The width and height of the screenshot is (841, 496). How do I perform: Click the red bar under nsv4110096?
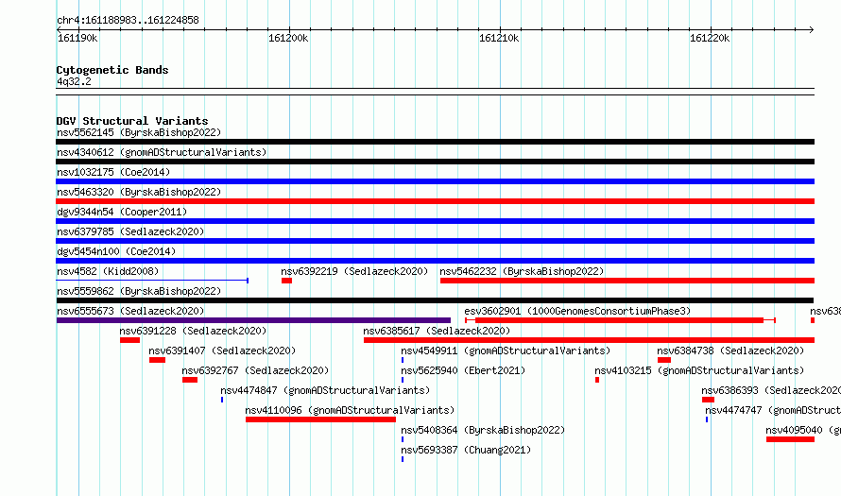pyautogui.click(x=320, y=419)
